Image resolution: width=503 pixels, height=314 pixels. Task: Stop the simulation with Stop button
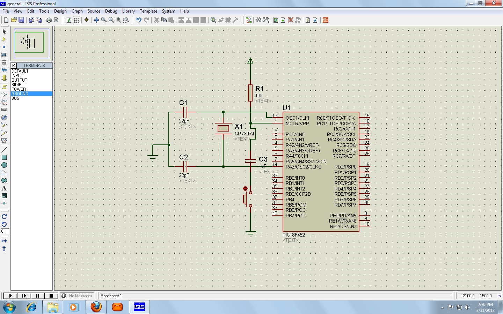[51, 296]
